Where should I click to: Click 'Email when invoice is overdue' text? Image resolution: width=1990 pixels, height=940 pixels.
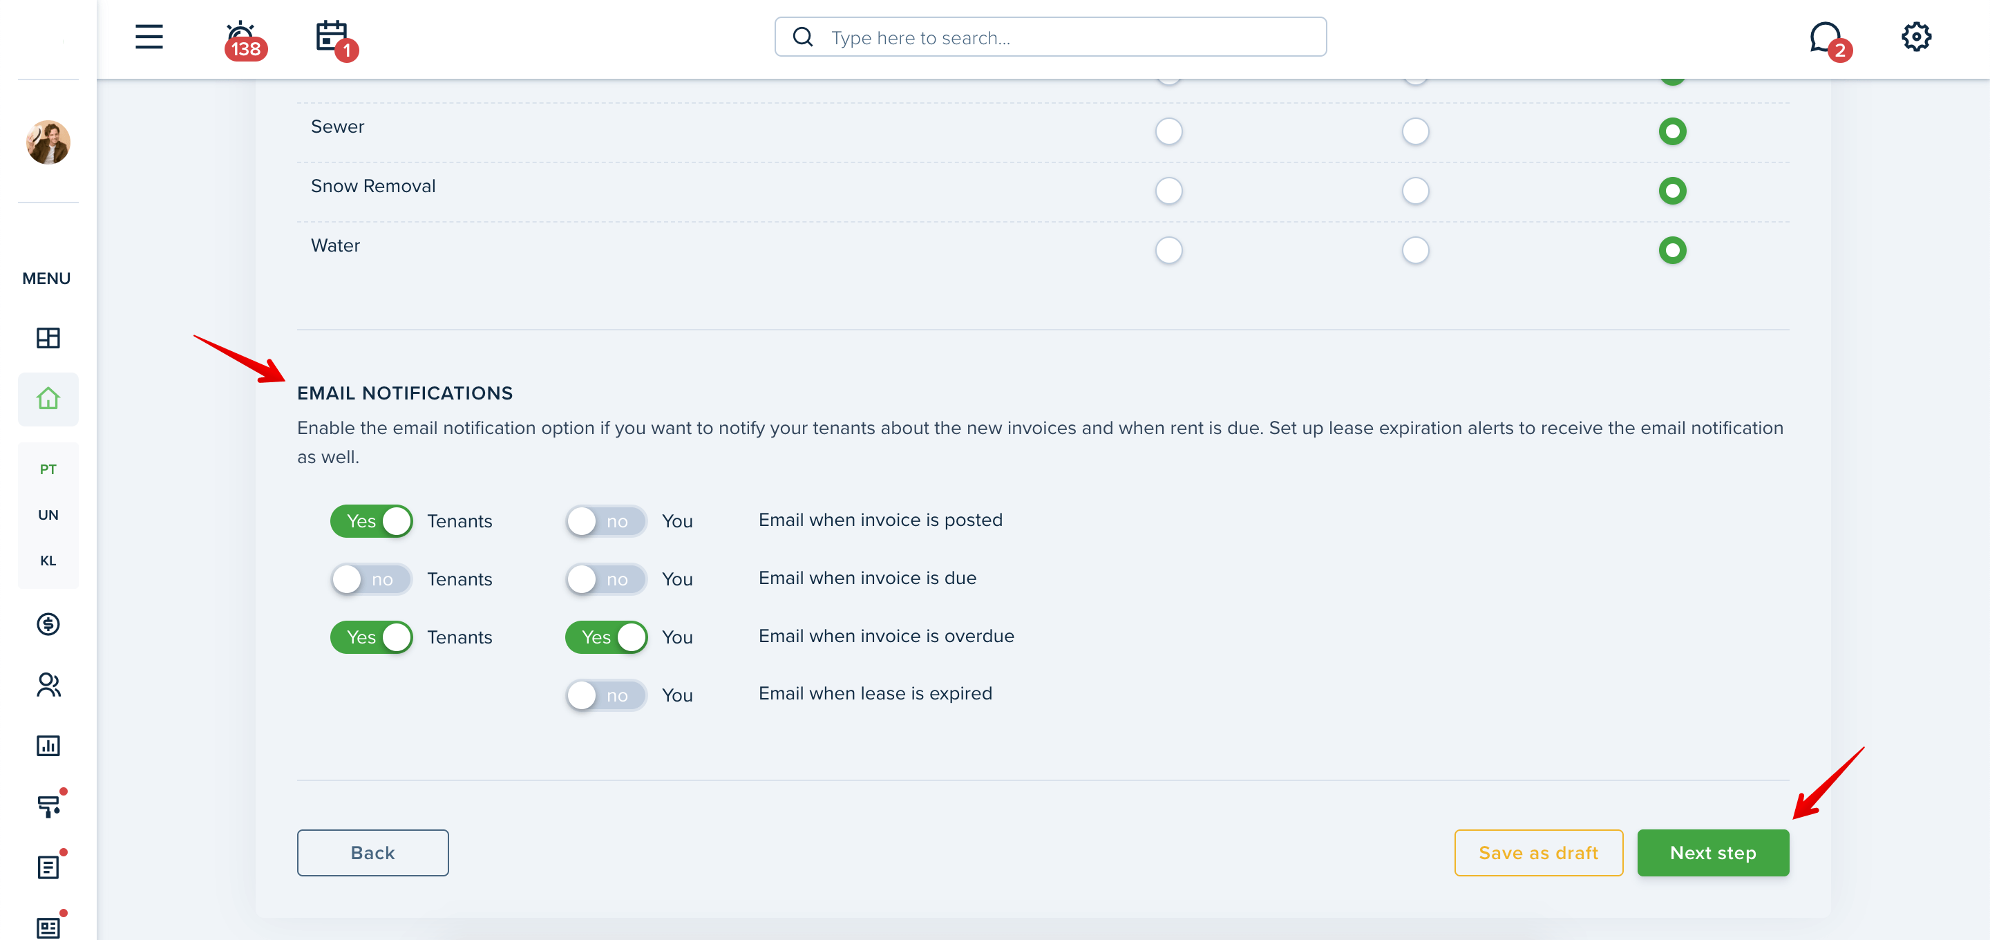[886, 636]
